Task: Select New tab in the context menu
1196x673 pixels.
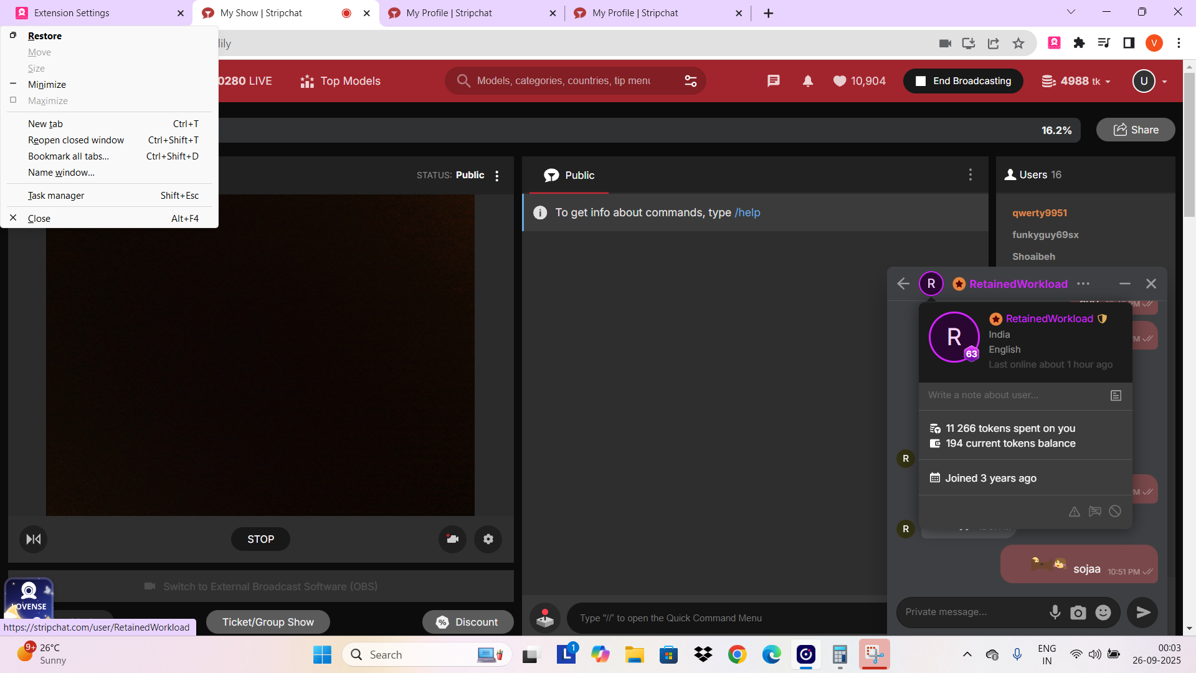Action: [x=45, y=124]
